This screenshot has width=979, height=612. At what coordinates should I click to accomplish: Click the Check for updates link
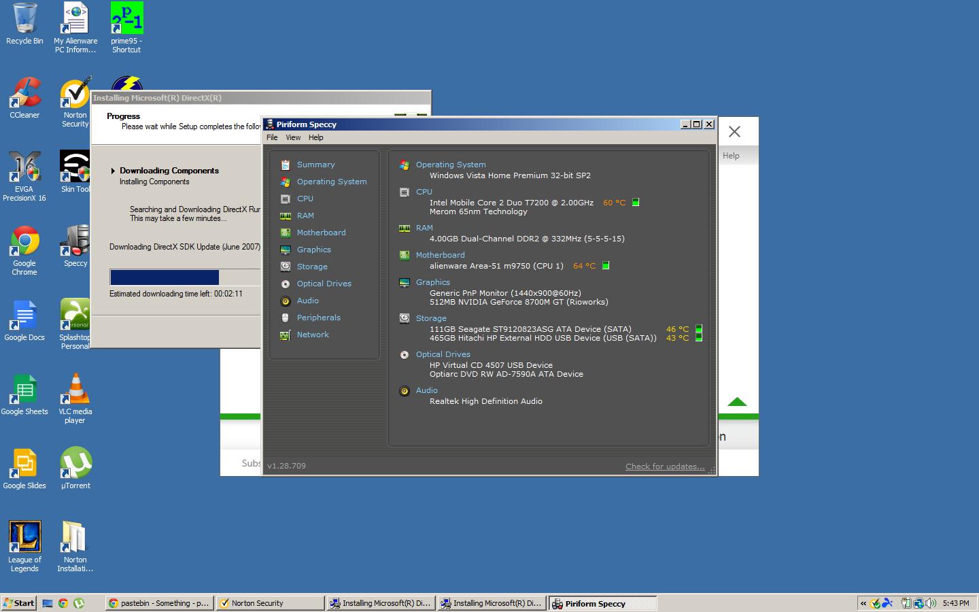coord(665,466)
